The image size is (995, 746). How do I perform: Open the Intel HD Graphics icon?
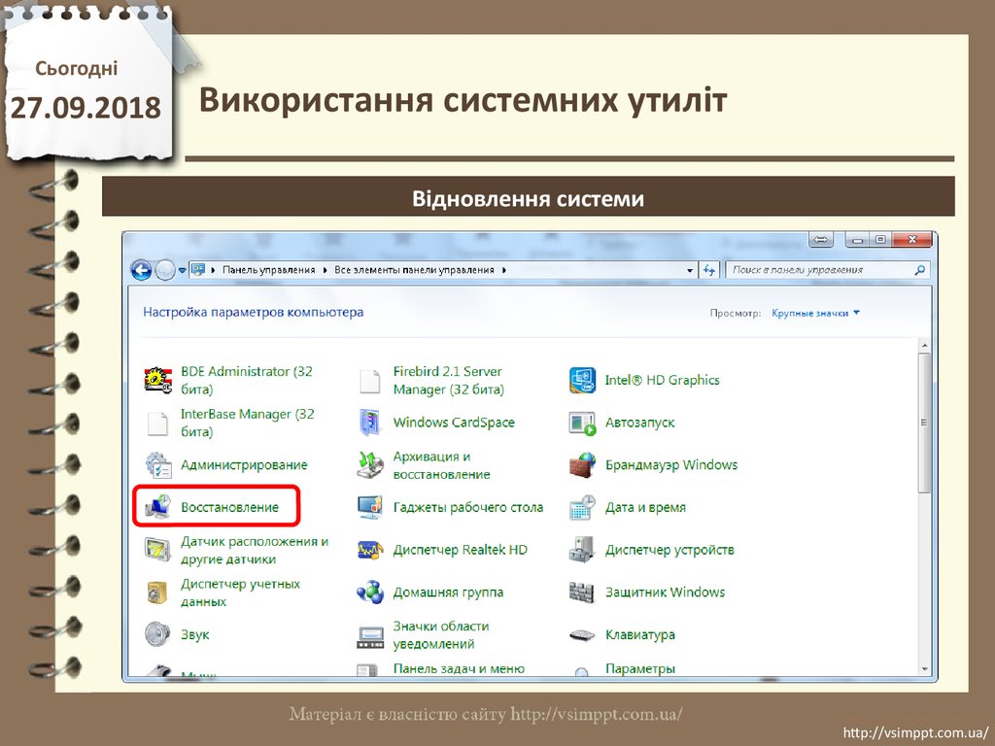[x=582, y=380]
